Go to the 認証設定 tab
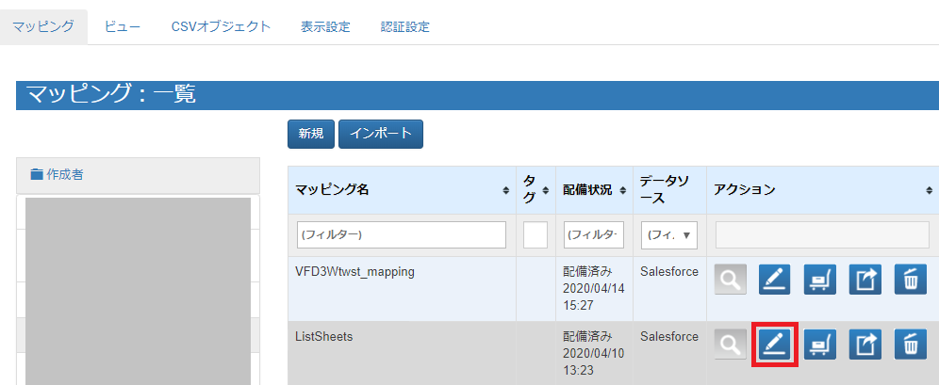The image size is (939, 385). [404, 26]
